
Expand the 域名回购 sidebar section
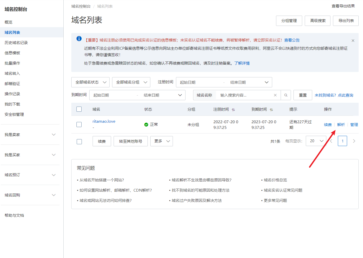pos(30,195)
